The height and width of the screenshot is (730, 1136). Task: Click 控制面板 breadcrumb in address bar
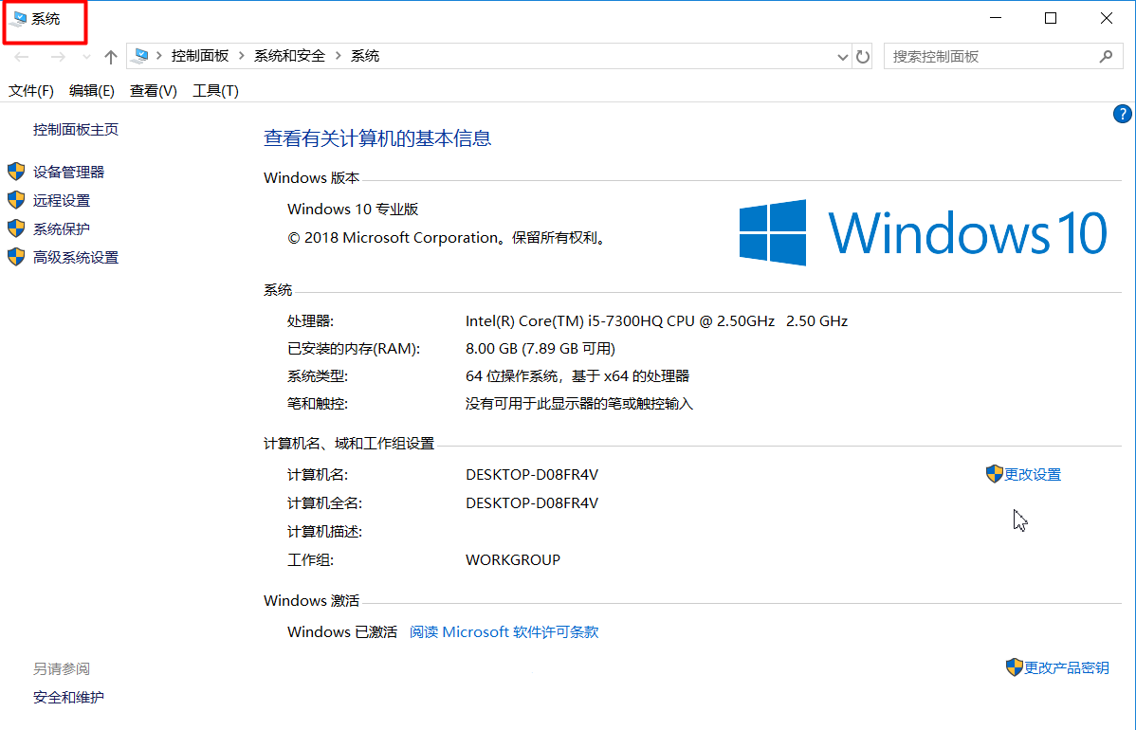(x=200, y=56)
